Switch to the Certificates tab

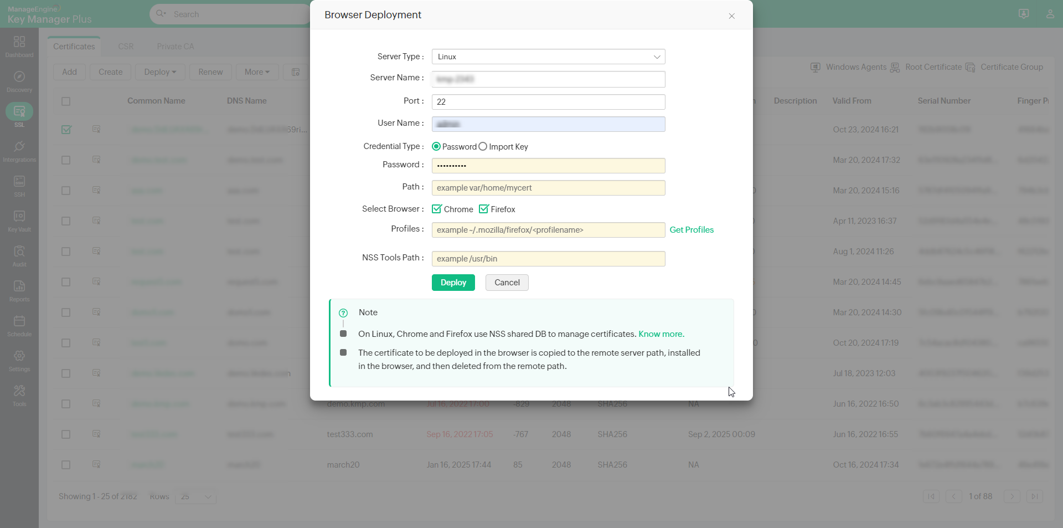tap(74, 47)
